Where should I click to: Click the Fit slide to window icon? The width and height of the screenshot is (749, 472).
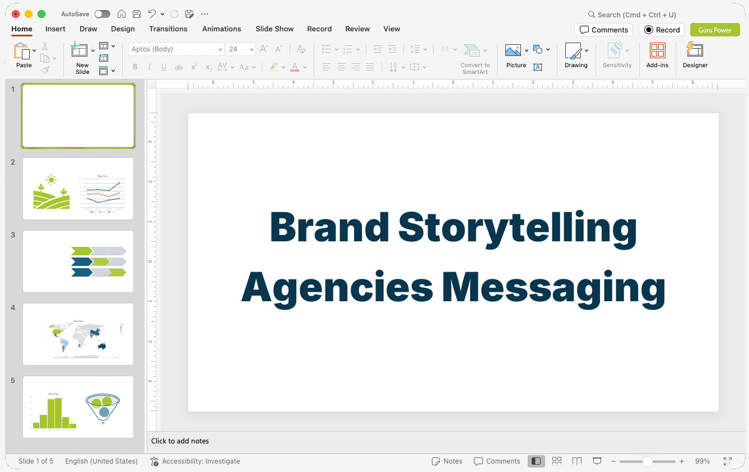(728, 461)
